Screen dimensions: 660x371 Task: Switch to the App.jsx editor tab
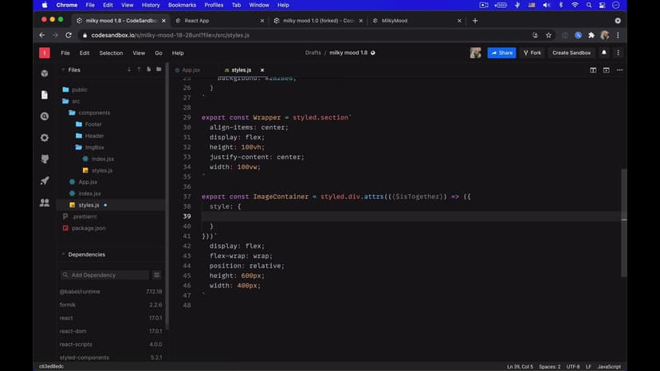[190, 70]
